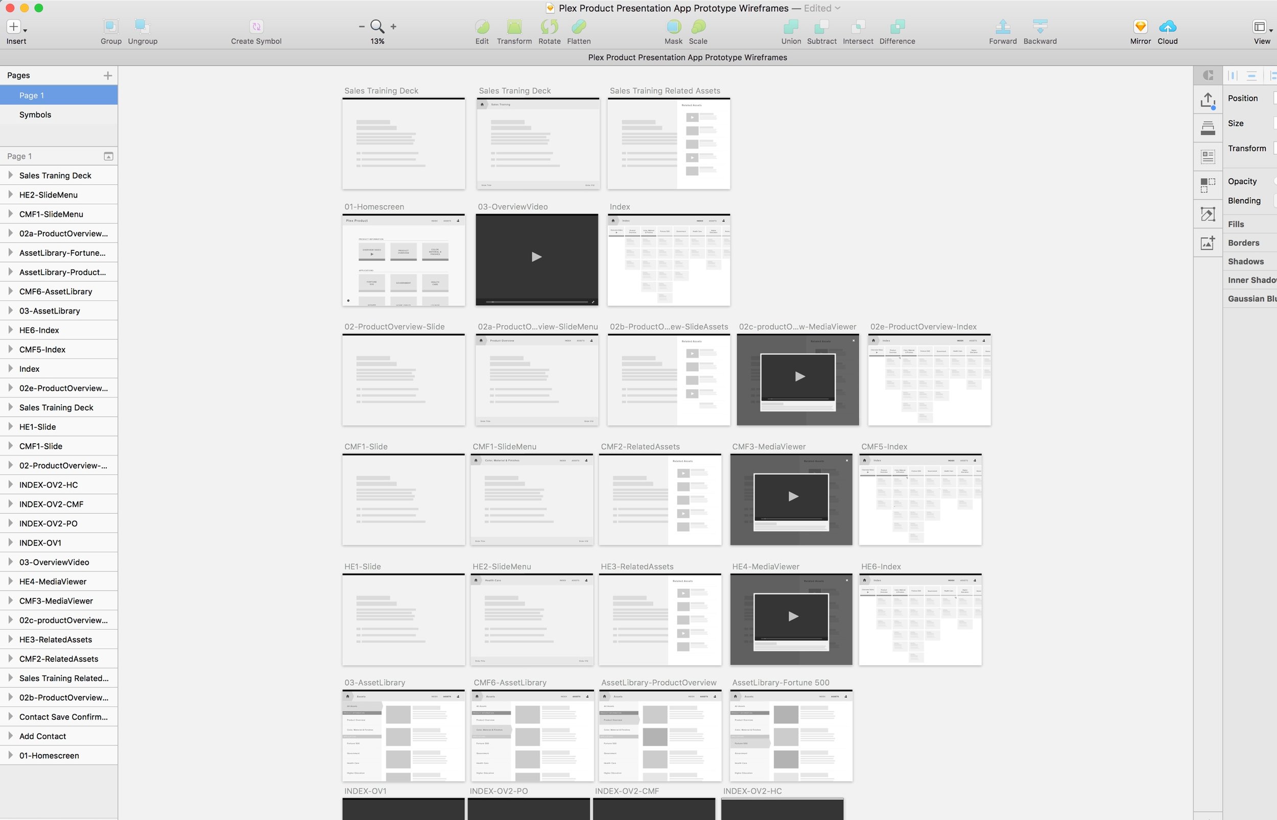1277x820 pixels.
Task: Select the Contact Save Confirm layer row
Action: [x=59, y=717]
